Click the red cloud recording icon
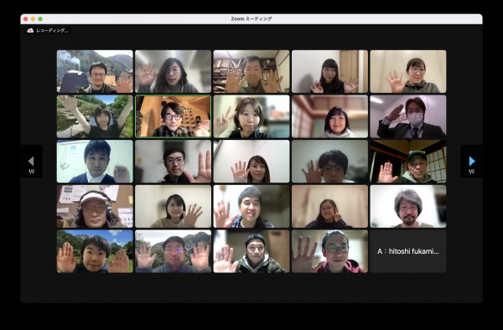 click(x=30, y=30)
